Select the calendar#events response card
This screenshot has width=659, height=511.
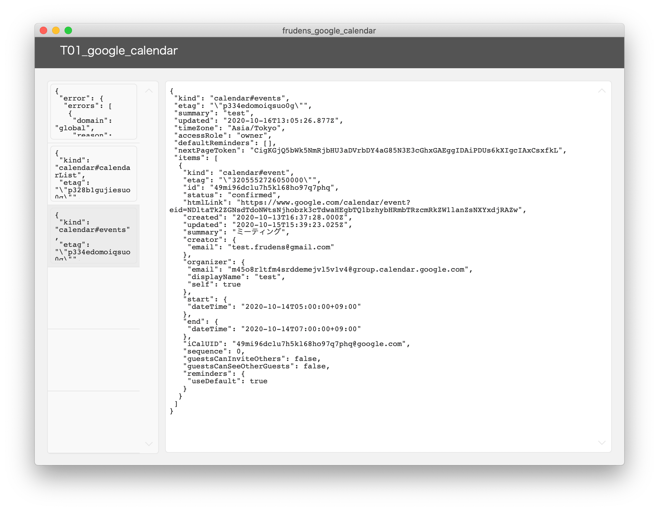click(x=94, y=236)
